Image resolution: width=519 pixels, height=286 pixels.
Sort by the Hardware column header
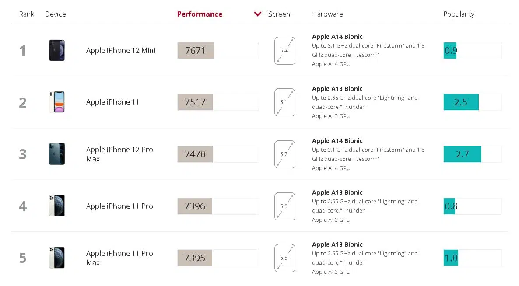327,14
